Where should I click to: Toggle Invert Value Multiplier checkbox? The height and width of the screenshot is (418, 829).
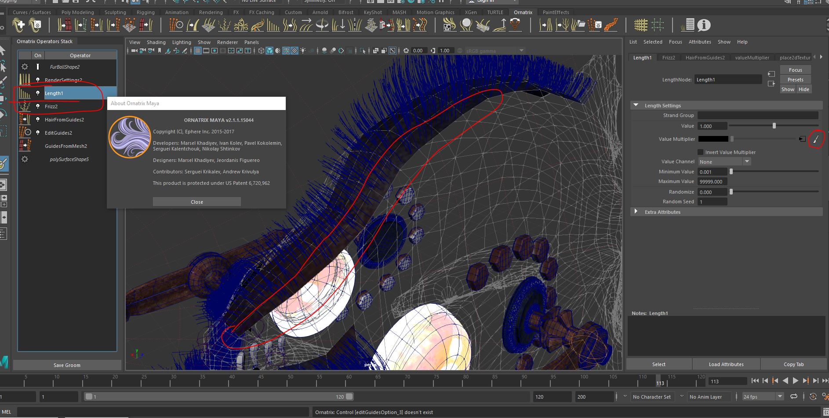[x=701, y=152]
